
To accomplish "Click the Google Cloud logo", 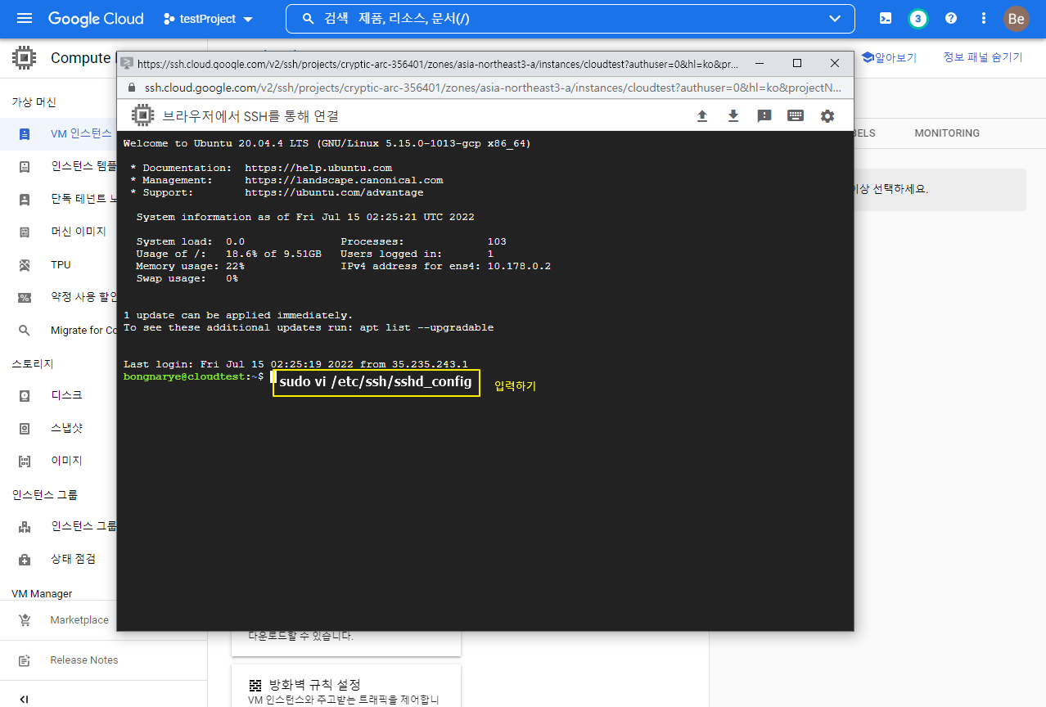I will pyautogui.click(x=96, y=18).
